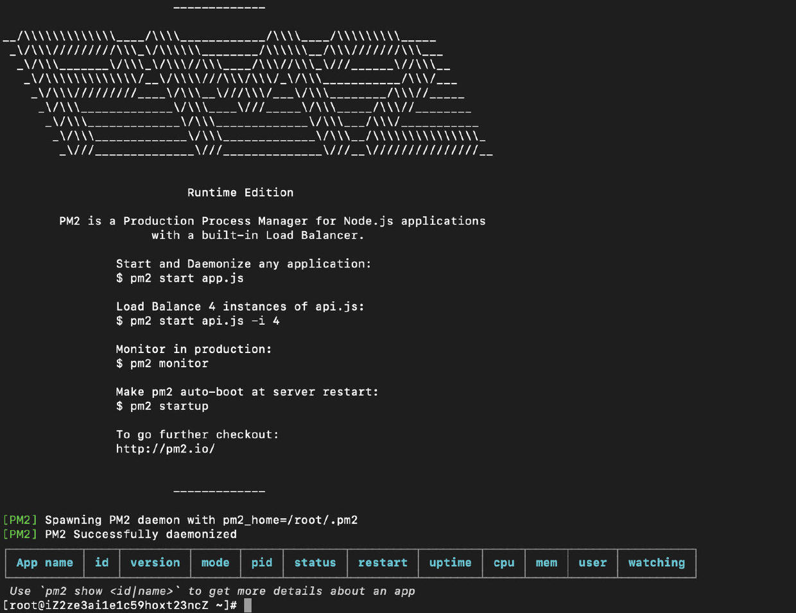Click the 'user' column header
Image resolution: width=796 pixels, height=613 pixels.
point(593,562)
